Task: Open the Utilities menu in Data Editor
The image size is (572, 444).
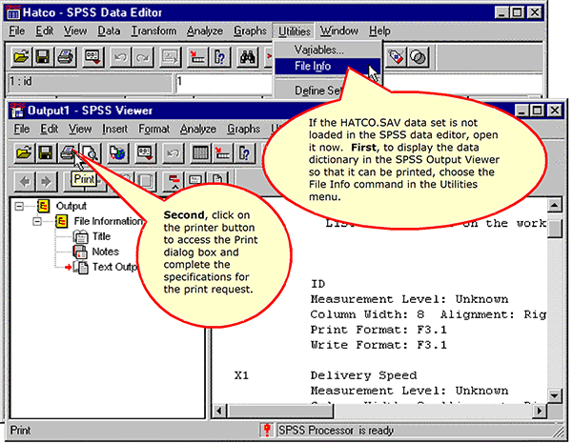Action: coord(295,31)
